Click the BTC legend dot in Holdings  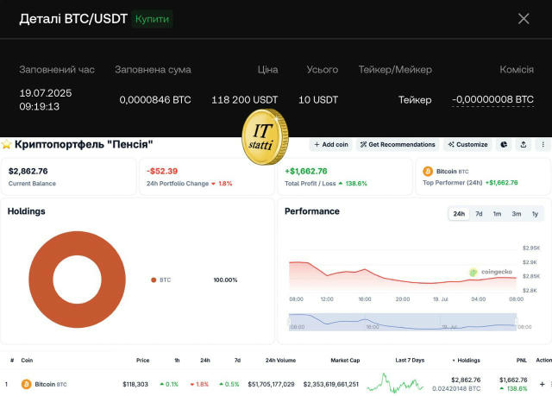[154, 280]
